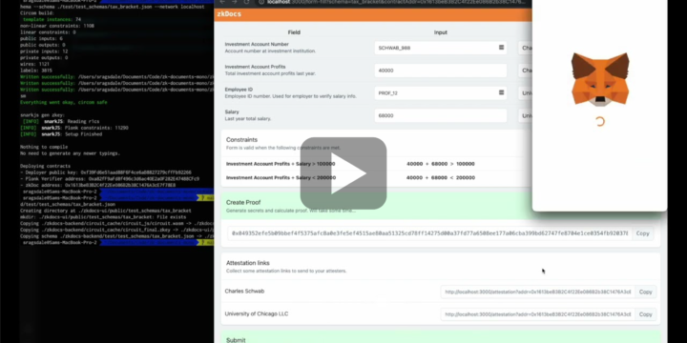Click the browser back arrow icon

tap(222, 2)
